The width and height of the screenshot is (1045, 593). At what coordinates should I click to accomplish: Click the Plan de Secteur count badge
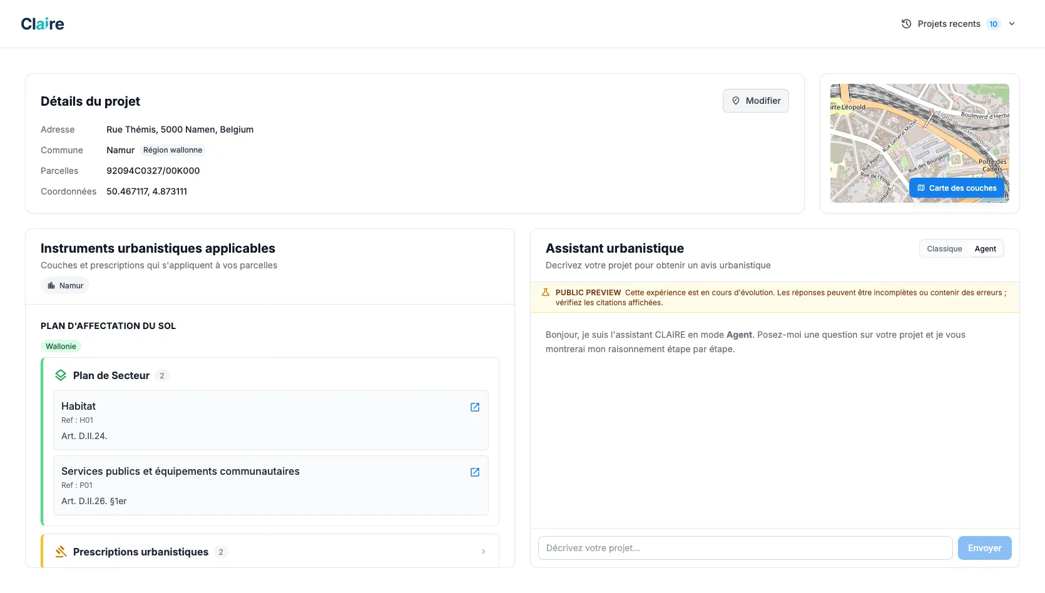[x=162, y=375]
